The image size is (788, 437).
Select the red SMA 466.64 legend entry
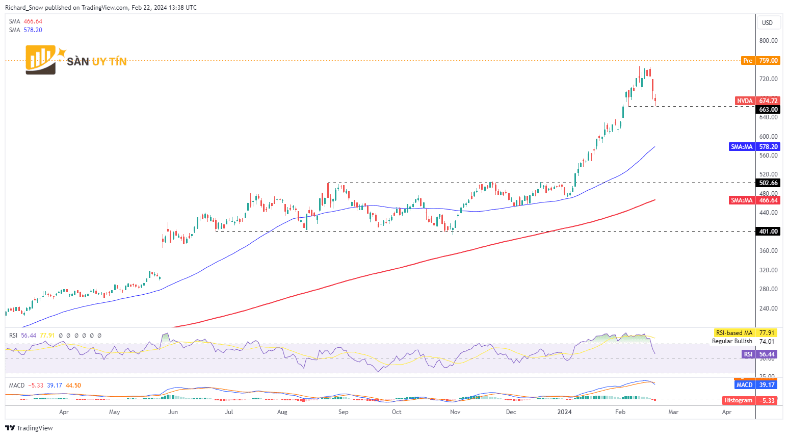point(25,21)
